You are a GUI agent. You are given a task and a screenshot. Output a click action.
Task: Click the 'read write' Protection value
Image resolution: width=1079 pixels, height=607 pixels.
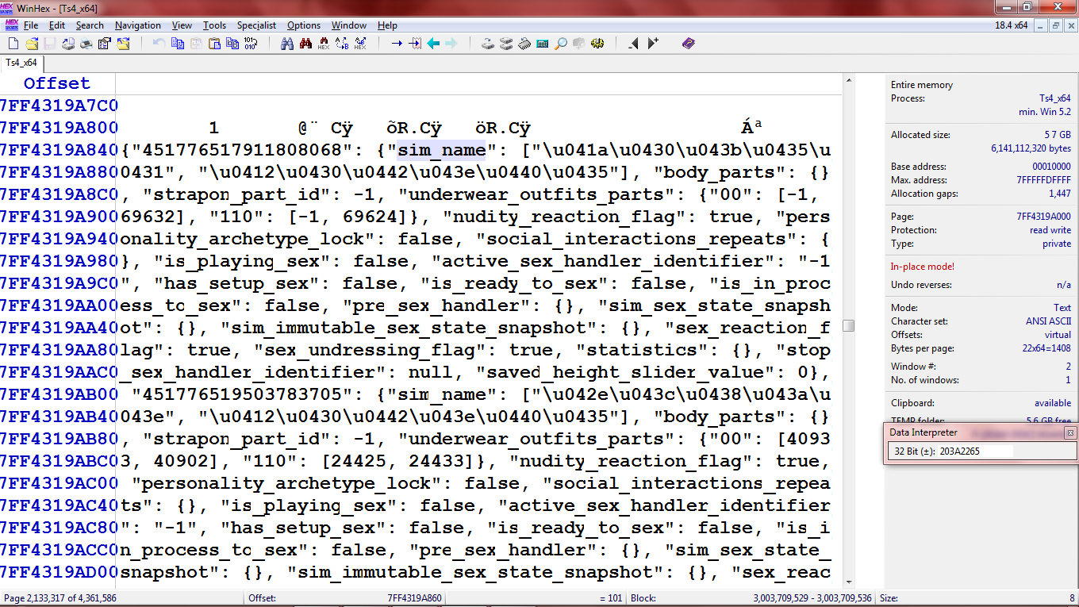pos(1050,230)
